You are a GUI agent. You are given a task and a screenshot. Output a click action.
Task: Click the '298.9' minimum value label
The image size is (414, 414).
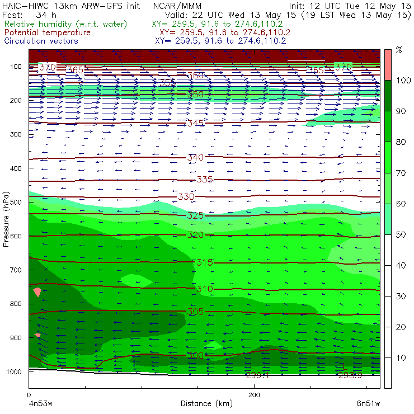[x=350, y=375]
